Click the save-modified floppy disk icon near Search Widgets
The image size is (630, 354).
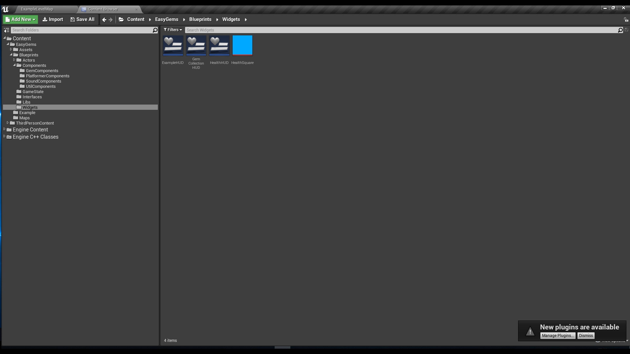coord(626,30)
